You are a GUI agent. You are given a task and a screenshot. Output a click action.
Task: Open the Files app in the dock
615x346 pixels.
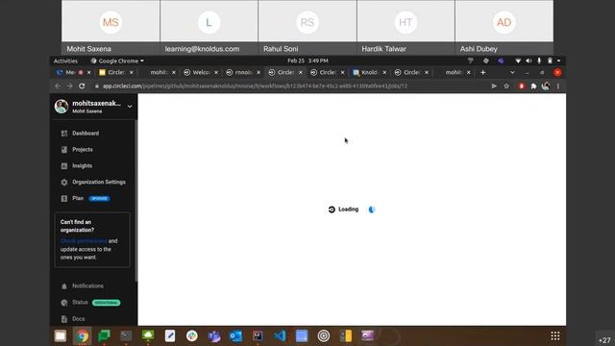(61, 335)
